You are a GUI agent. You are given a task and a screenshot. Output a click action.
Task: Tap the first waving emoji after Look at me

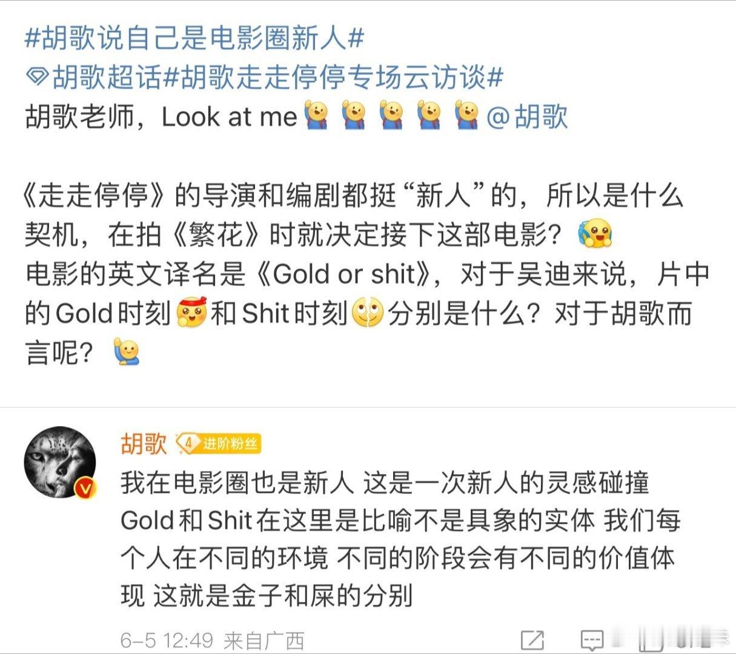(316, 115)
